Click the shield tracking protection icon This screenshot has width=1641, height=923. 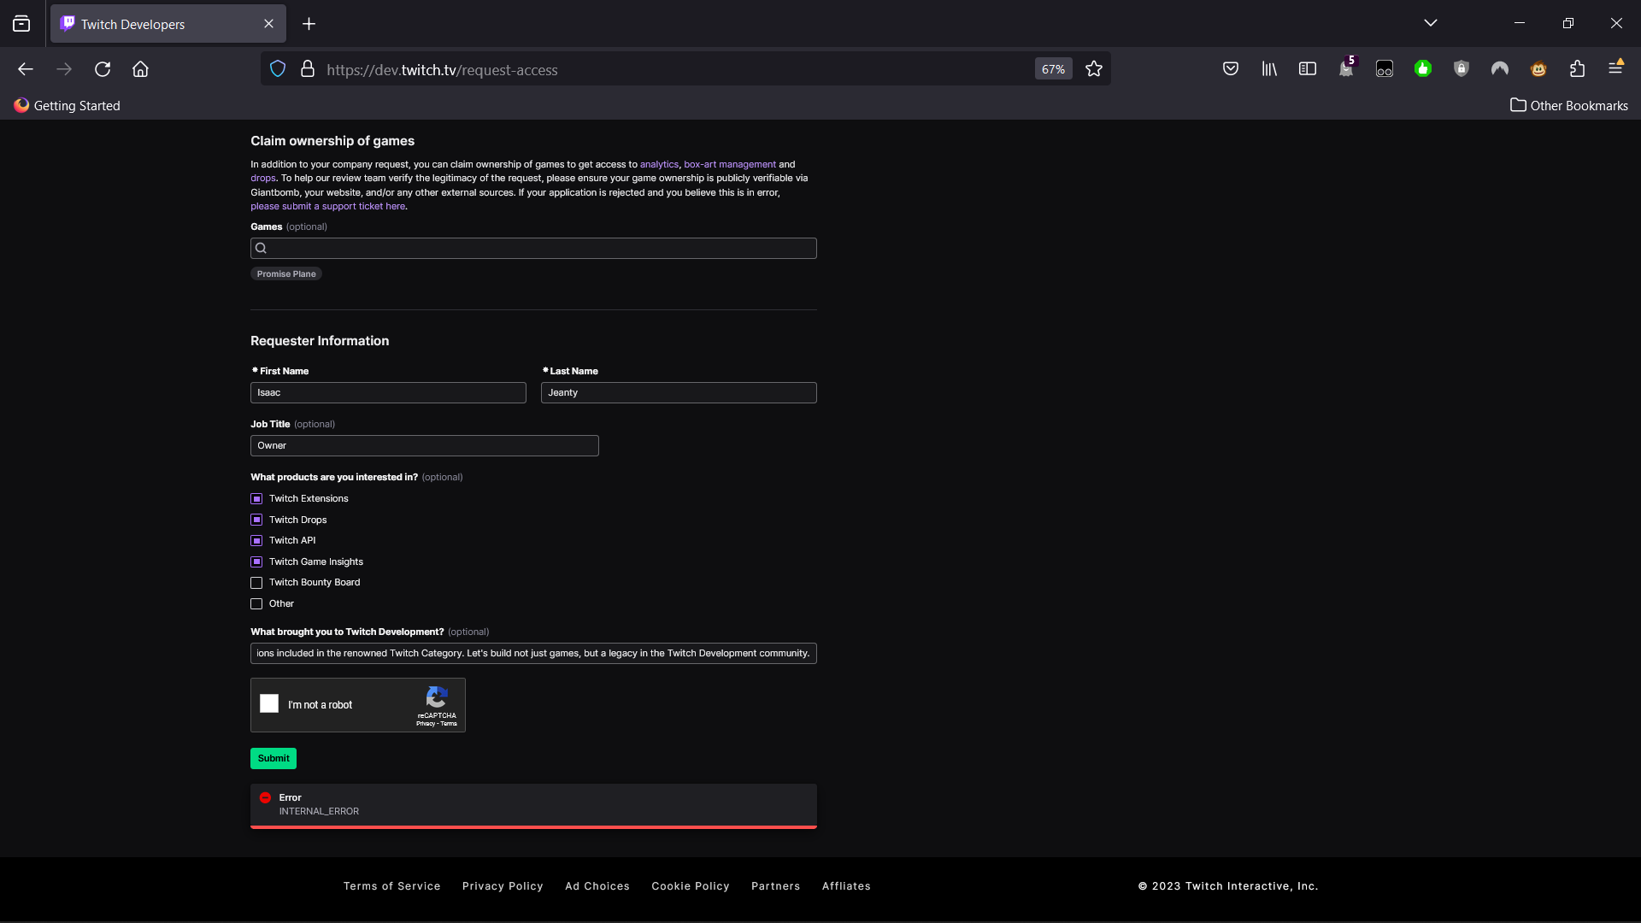coord(277,68)
